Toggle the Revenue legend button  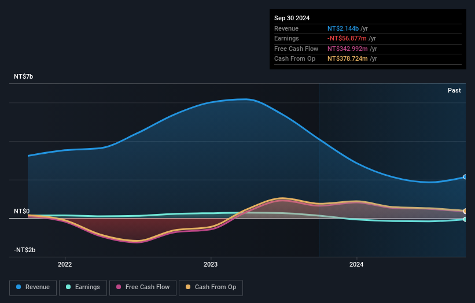click(x=33, y=287)
